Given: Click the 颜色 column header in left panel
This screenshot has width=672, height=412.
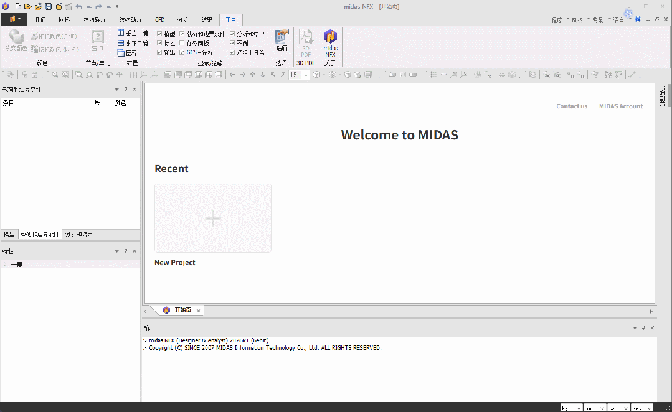Looking at the screenshot, I should [x=121, y=103].
